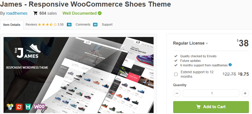
Task: Click the Future updates text
Action: click(190, 61)
